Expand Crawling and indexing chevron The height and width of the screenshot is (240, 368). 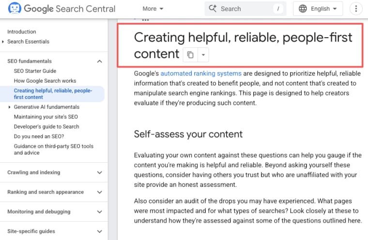pos(100,172)
